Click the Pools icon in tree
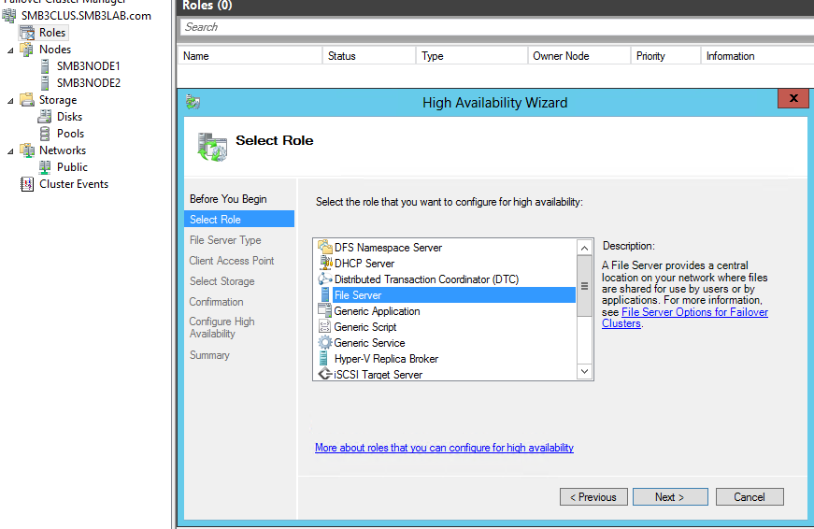This screenshot has height=529, width=814. (45, 134)
